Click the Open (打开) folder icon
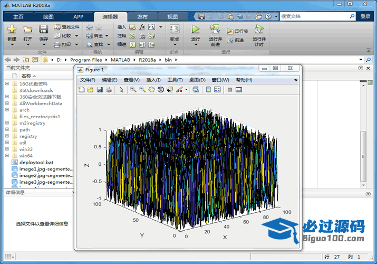The width and height of the screenshot is (377, 264). pos(27,30)
